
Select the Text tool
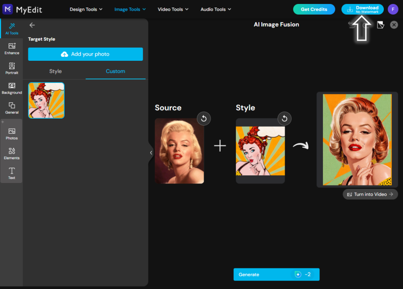[12, 173]
